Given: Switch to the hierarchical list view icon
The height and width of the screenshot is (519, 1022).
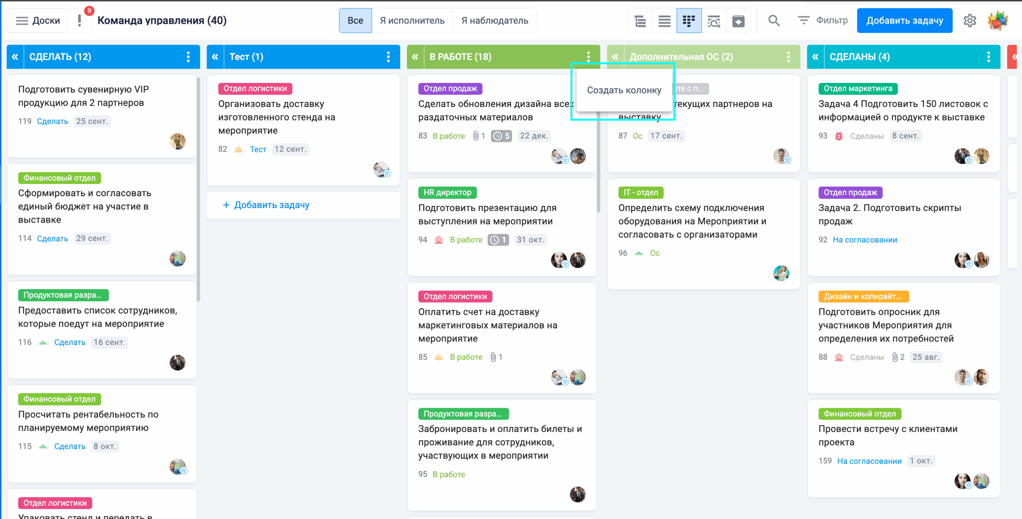Looking at the screenshot, I should pos(640,21).
